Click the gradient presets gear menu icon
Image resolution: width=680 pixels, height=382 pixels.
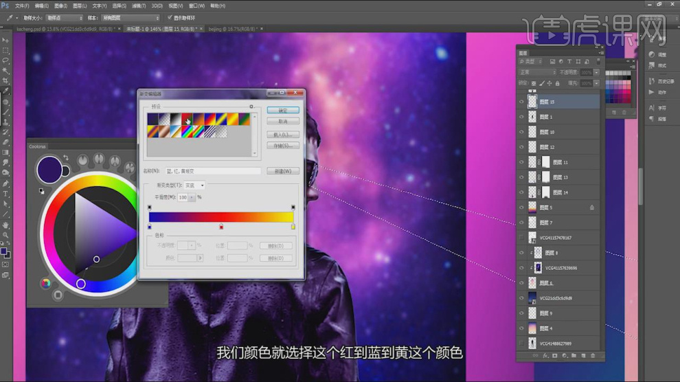tap(251, 106)
